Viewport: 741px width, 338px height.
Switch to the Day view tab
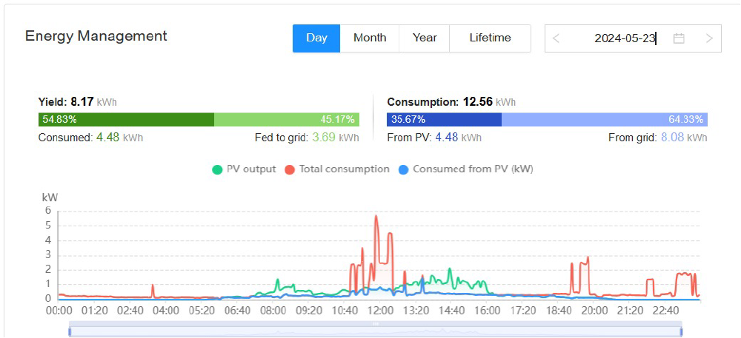tap(316, 38)
